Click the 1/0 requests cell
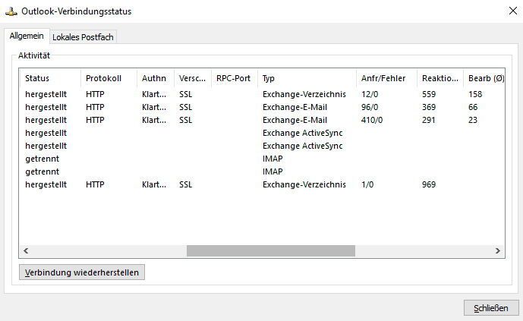 (x=367, y=184)
